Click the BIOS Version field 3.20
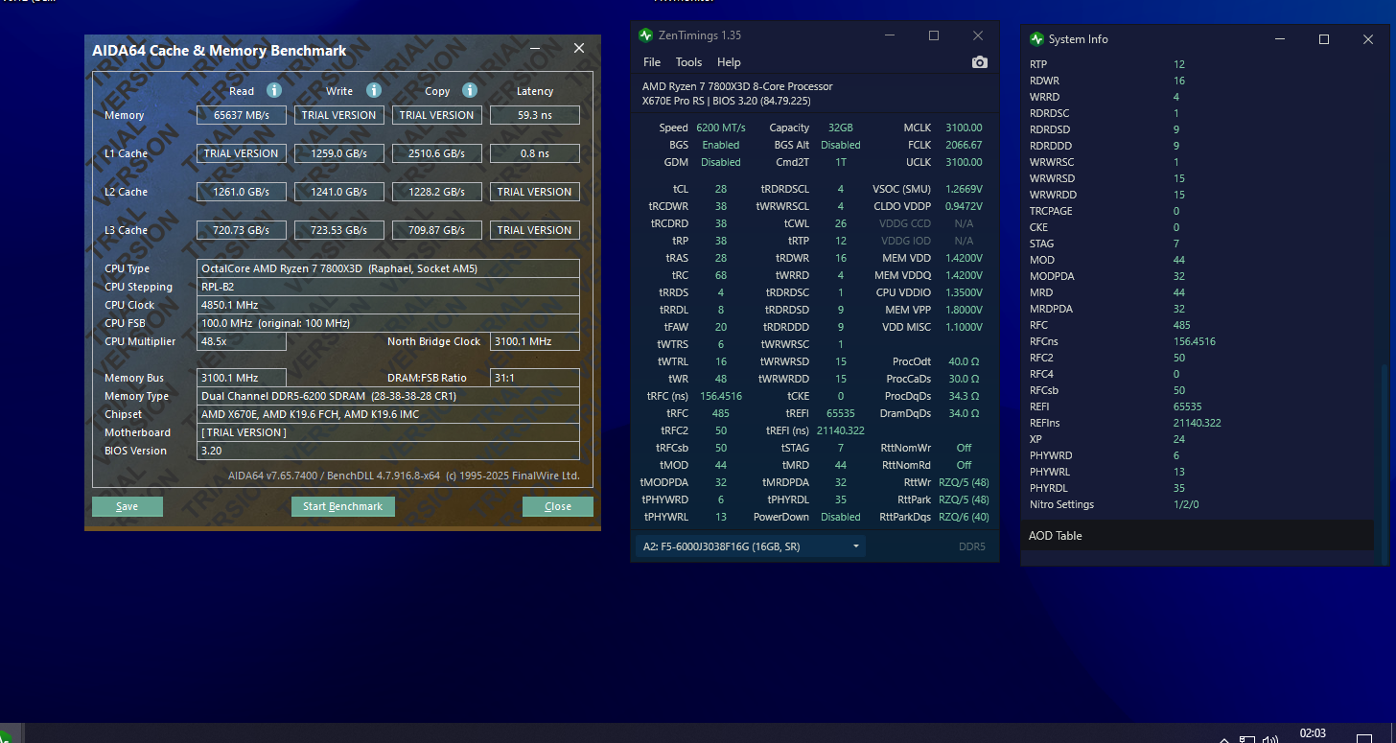This screenshot has height=743, width=1396. coord(388,451)
